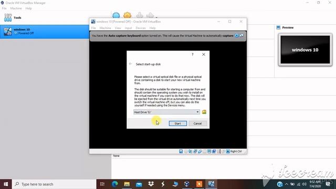This screenshot has height=189, width=336.
Task: Open Task View on the taskbar
Action: tap(102, 184)
